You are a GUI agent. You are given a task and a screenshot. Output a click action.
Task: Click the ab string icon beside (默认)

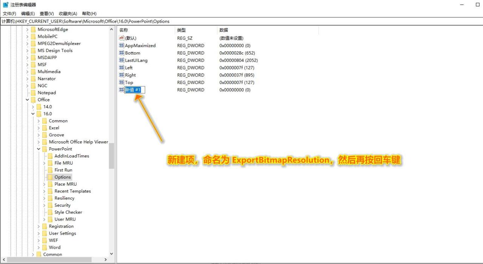point(122,38)
